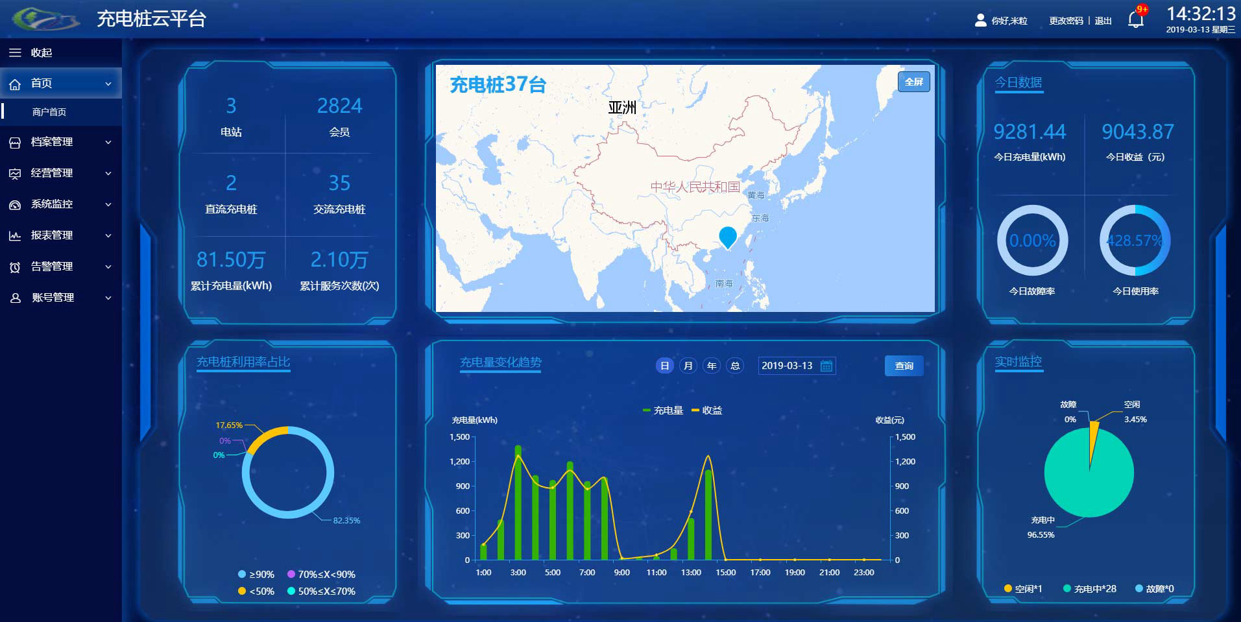Image resolution: width=1241 pixels, height=622 pixels.
Task: Collapse the sidebar using 收起
Action: [26, 52]
